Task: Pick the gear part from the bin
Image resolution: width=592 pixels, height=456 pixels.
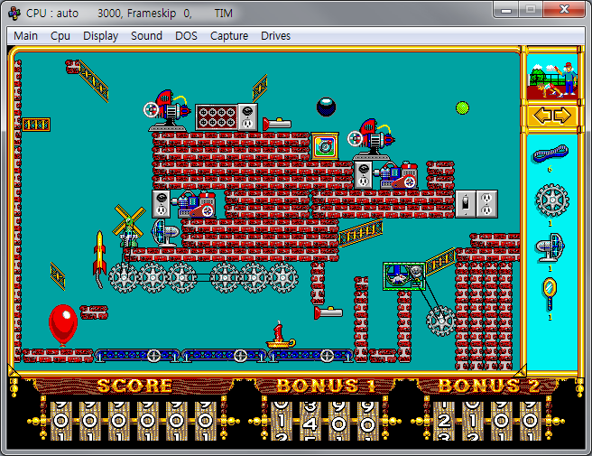Action: [x=551, y=200]
